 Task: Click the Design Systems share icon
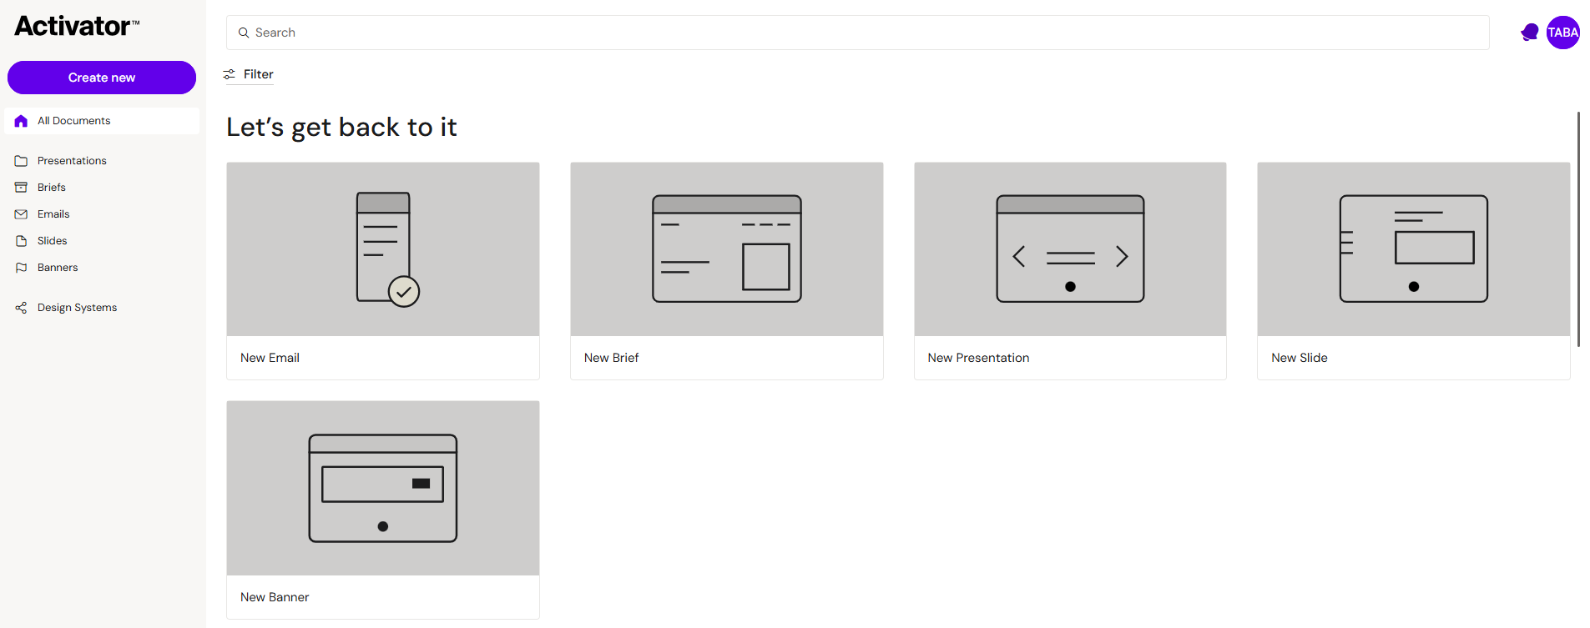click(x=21, y=308)
